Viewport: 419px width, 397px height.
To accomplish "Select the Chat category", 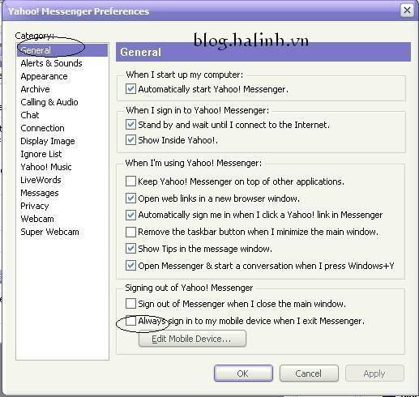I will click(x=30, y=115).
